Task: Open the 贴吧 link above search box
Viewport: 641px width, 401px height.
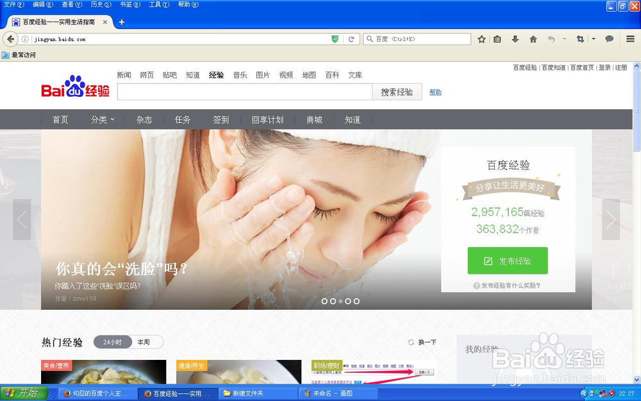Action: (169, 75)
